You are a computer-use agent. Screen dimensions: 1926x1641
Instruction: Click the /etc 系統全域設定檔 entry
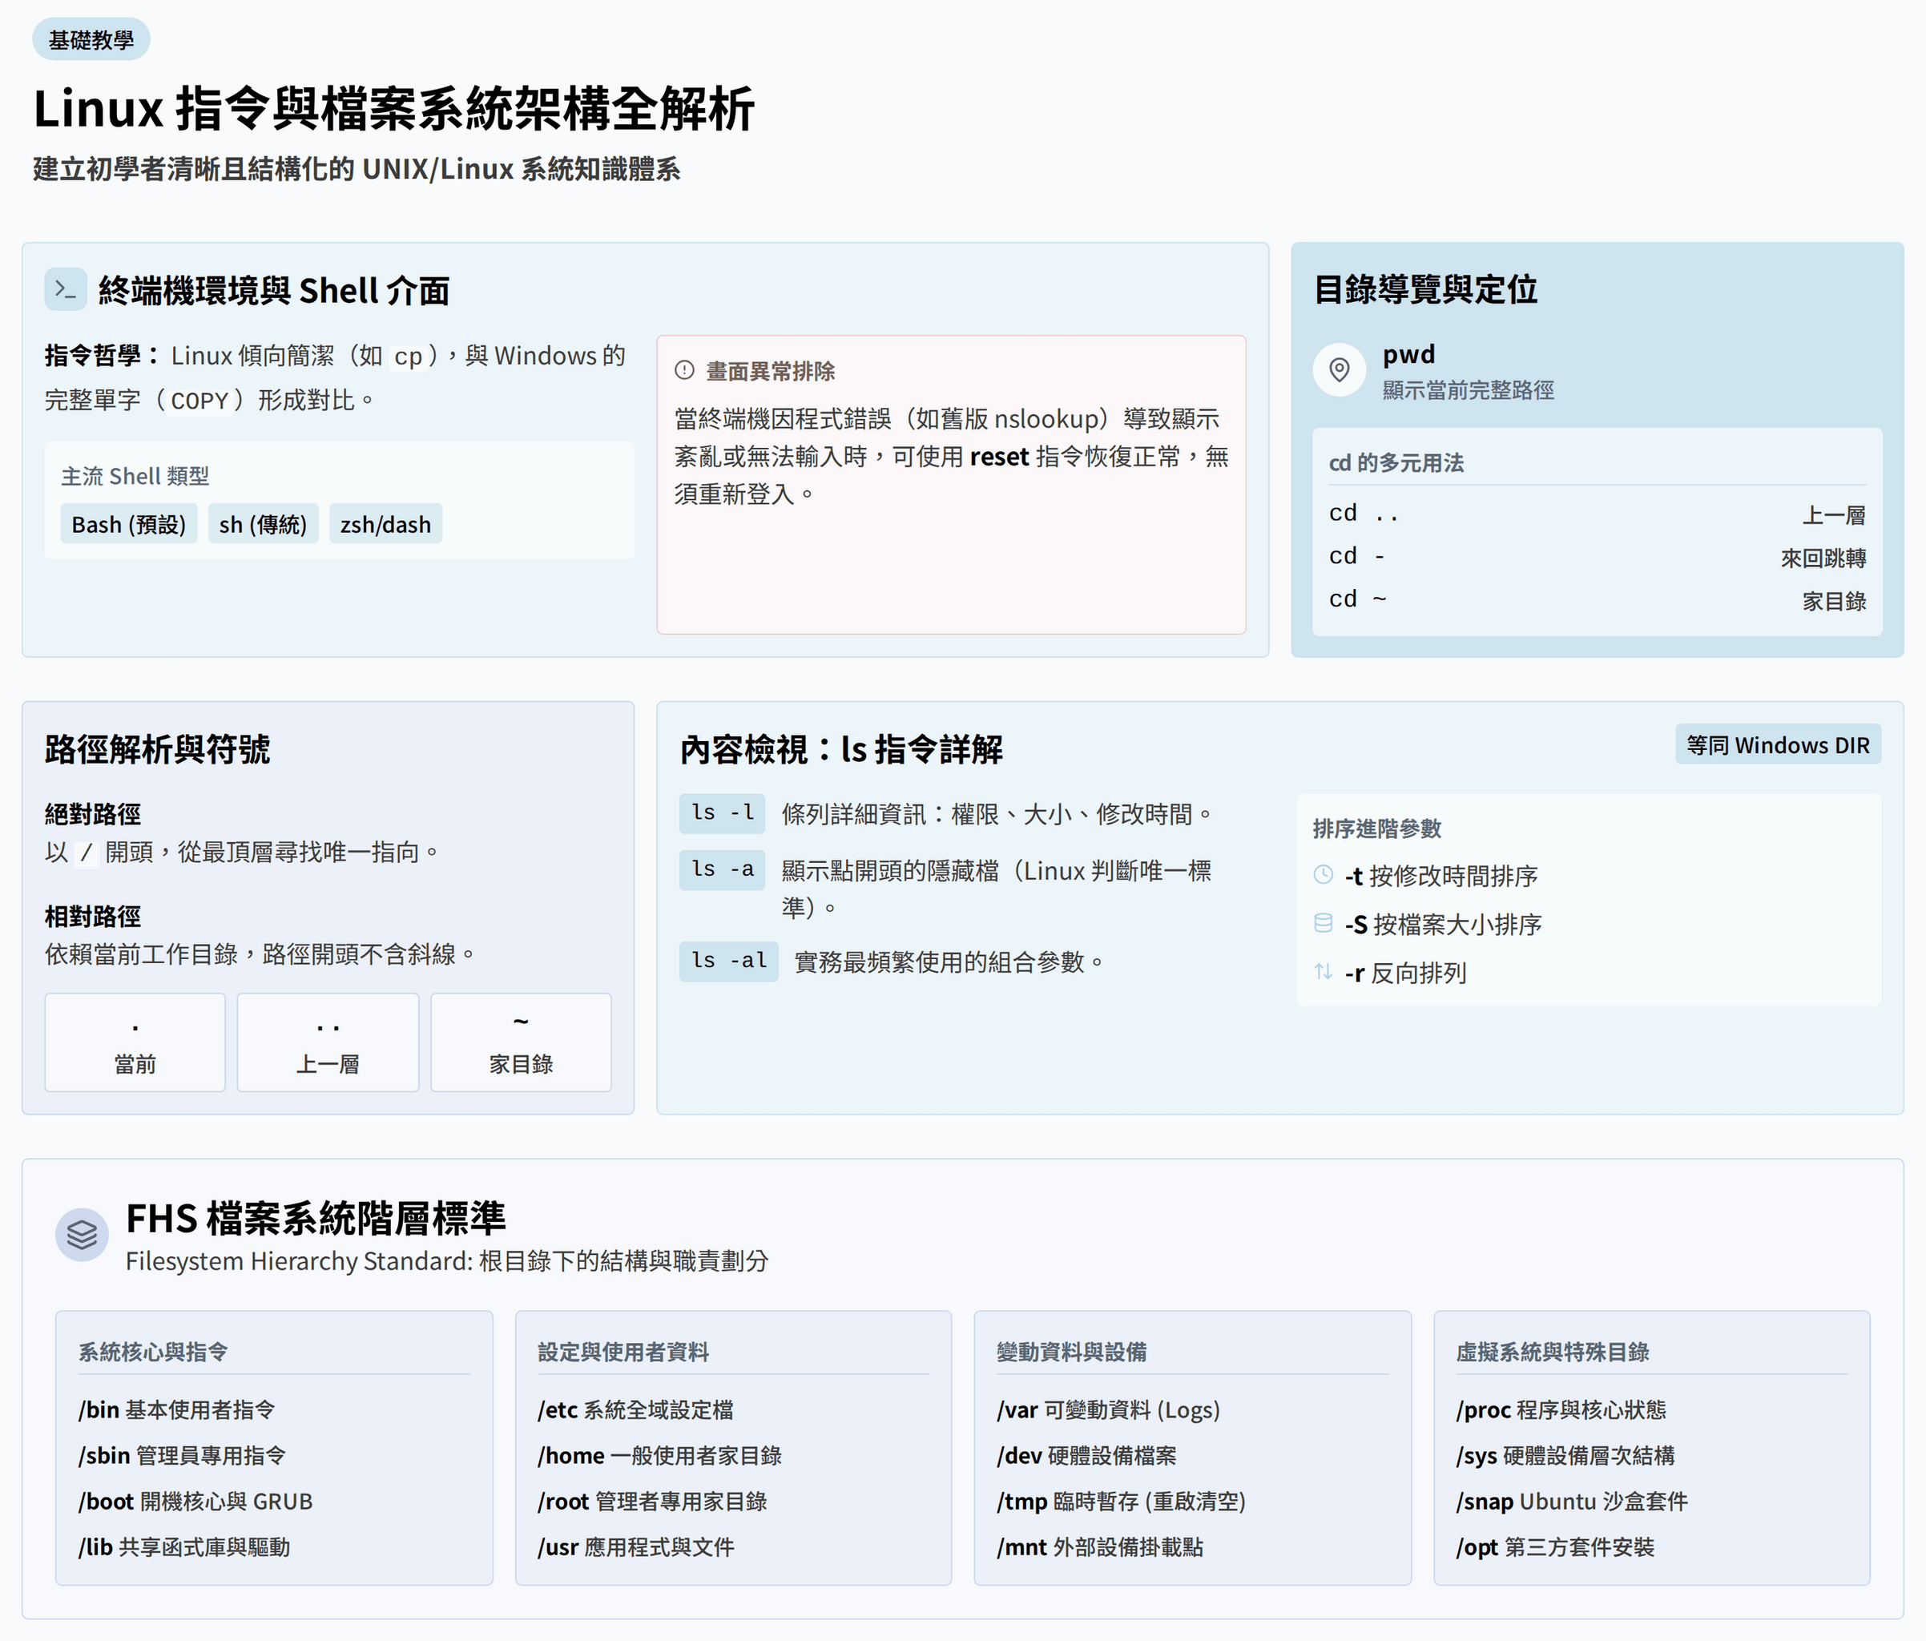[x=636, y=1409]
